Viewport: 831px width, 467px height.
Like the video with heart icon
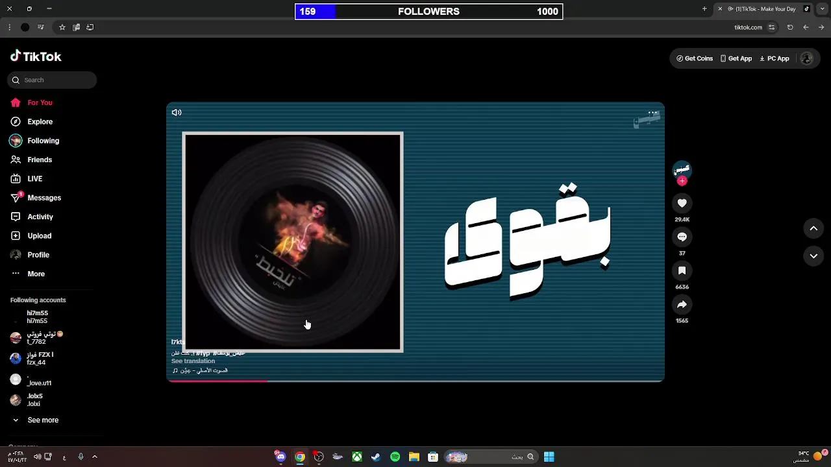click(682, 204)
